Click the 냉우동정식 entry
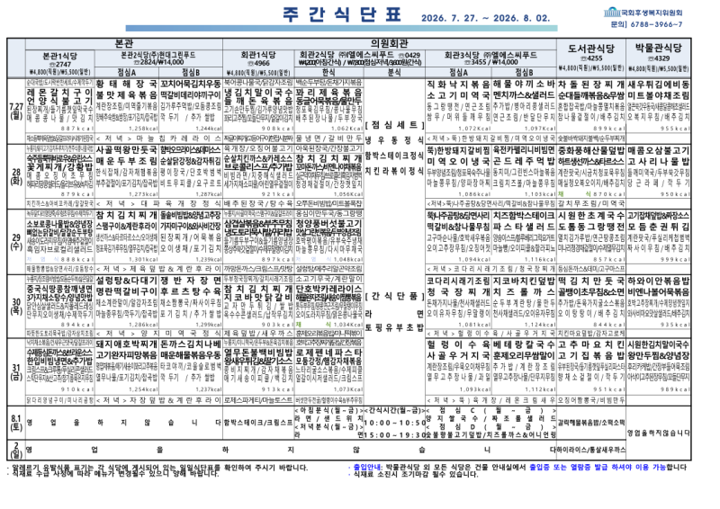720x509 pixels. pyautogui.click(x=394, y=140)
